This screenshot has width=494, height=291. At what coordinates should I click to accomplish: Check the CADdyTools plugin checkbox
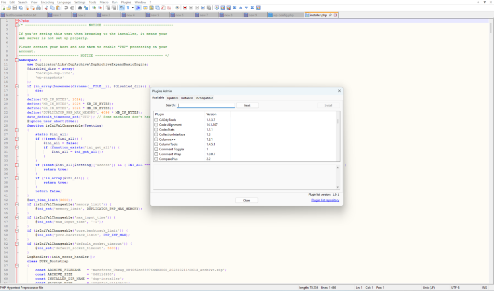(156, 120)
